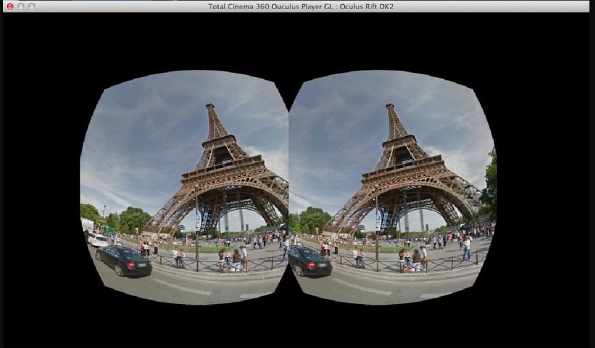Click the window zoom button in title bar
Viewport: 595px width, 348px height.
pos(32,6)
